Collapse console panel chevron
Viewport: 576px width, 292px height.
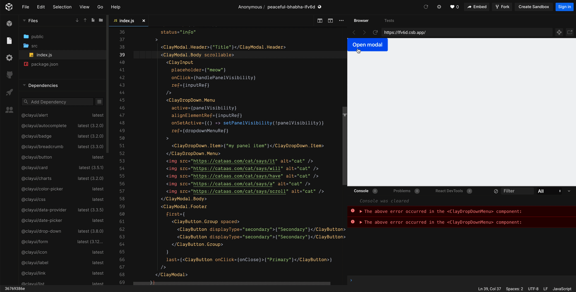pos(569,191)
